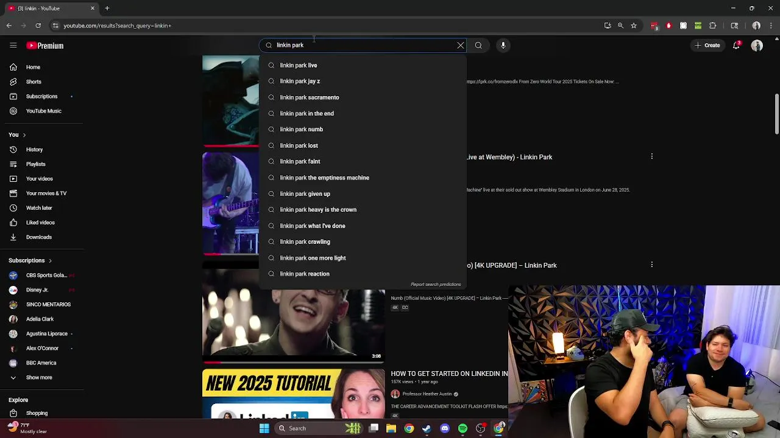Clear the search box with X
Image resolution: width=780 pixels, height=438 pixels.
461,45
